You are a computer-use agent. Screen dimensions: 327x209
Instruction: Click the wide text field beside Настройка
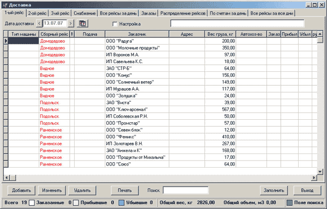[x=237, y=23]
